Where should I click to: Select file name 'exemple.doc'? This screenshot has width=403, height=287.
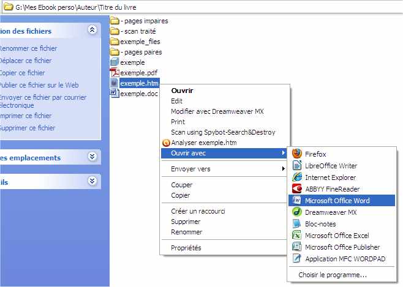pos(139,94)
